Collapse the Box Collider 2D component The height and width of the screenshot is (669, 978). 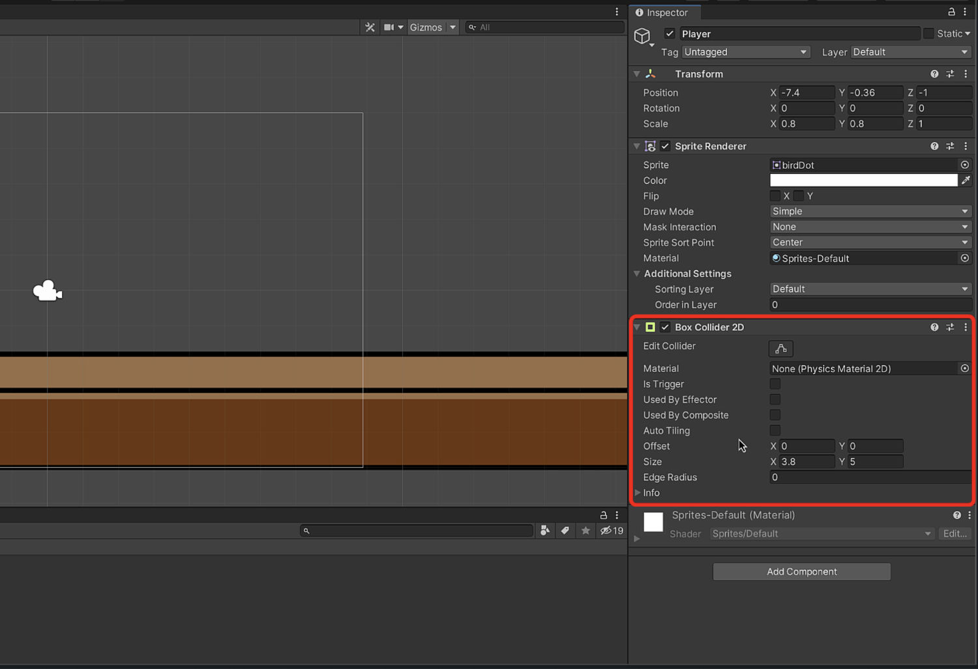pyautogui.click(x=637, y=328)
